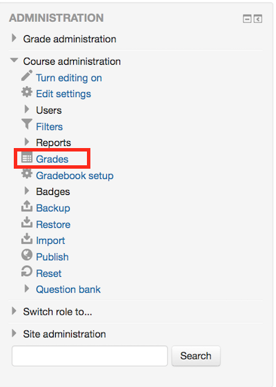Viewport: 276px width, 387px height.
Task: Click the Restore download-tray icon
Action: 27,222
